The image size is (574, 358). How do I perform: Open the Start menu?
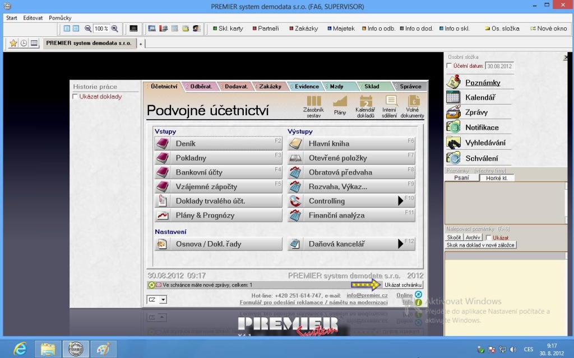(11, 18)
